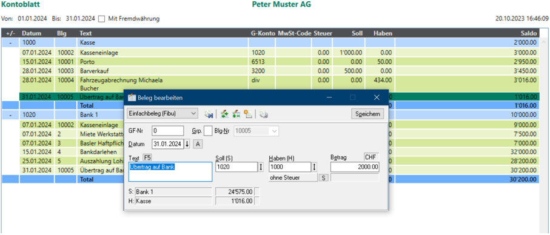Click the GF-Nr input field
This screenshot has height=235, width=550.
(167, 131)
